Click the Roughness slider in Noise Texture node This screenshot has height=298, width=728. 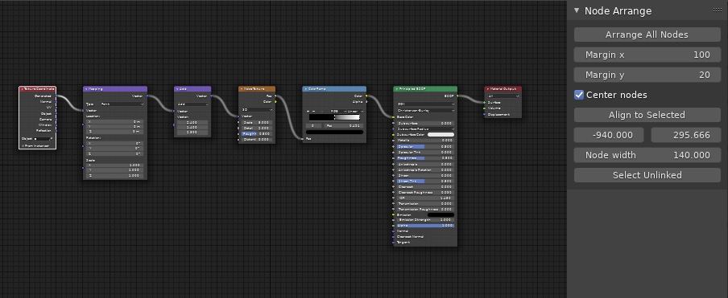(x=257, y=133)
